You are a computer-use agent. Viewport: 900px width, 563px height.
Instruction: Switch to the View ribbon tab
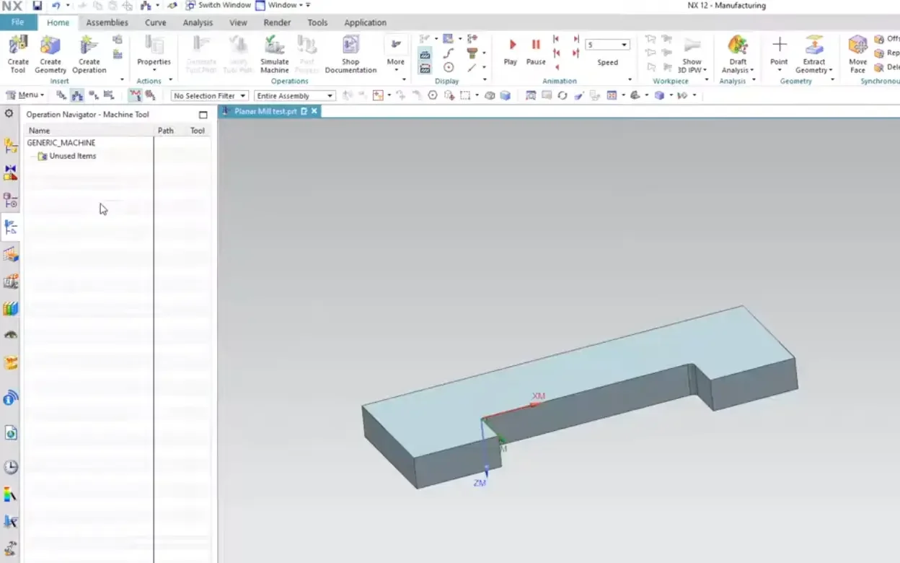point(238,22)
